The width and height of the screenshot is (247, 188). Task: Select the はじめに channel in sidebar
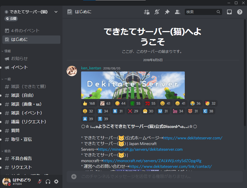[31, 39]
